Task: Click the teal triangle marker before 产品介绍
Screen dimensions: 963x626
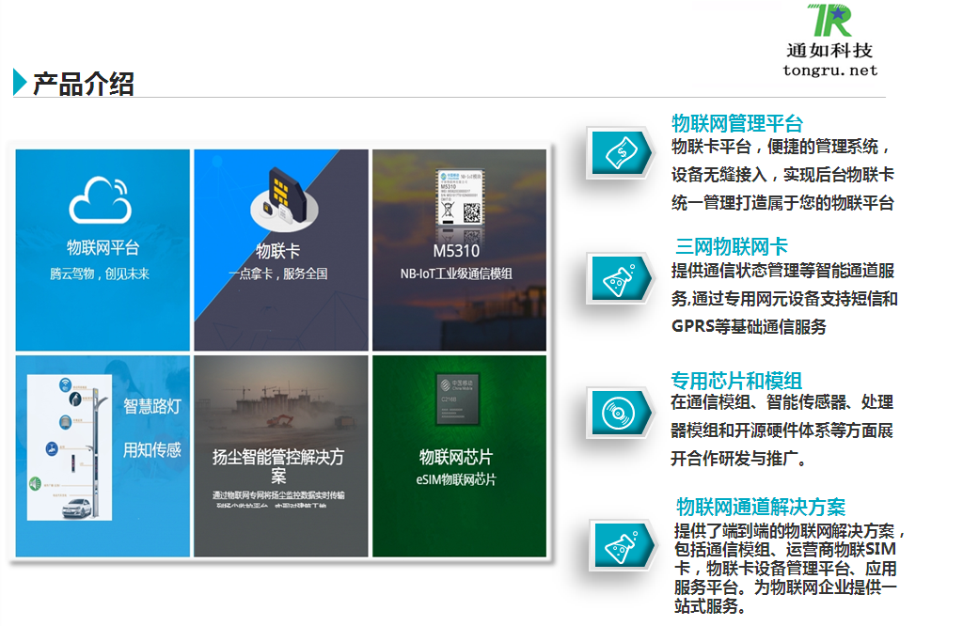Action: click(x=20, y=83)
